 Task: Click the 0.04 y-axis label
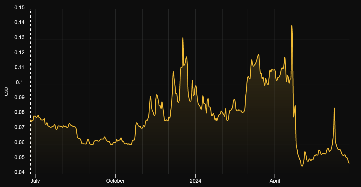point(19,173)
